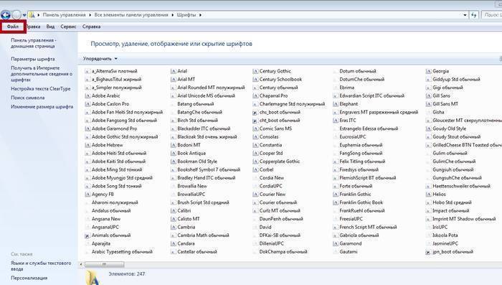This screenshot has height=285, width=502.
Task: Select Century Schoolbook font name
Action: click(281, 80)
